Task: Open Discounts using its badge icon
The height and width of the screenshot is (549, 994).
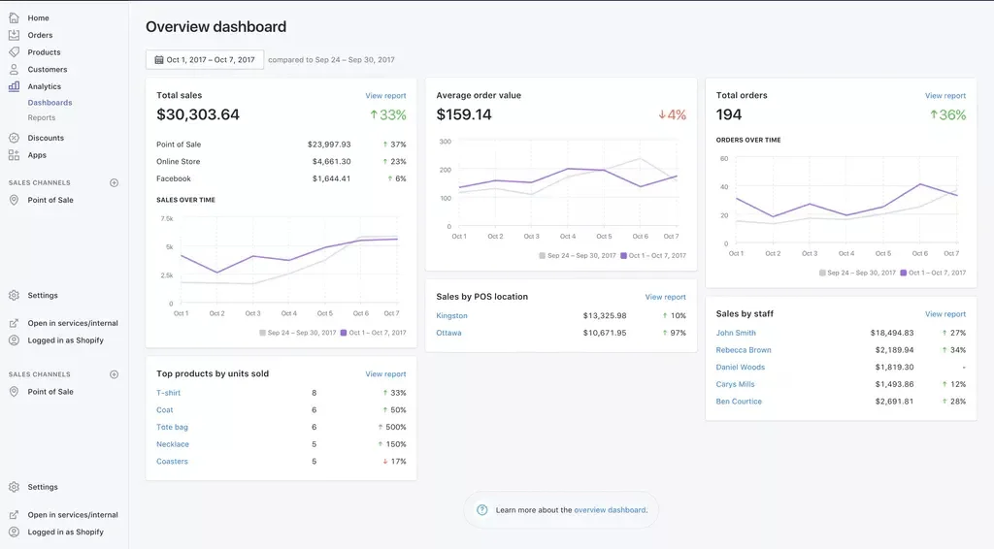Action: point(14,138)
